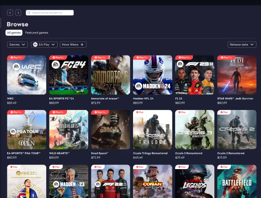
Task: Click the Play badge on F1 22
Action: pyautogui.click(x=98, y=167)
